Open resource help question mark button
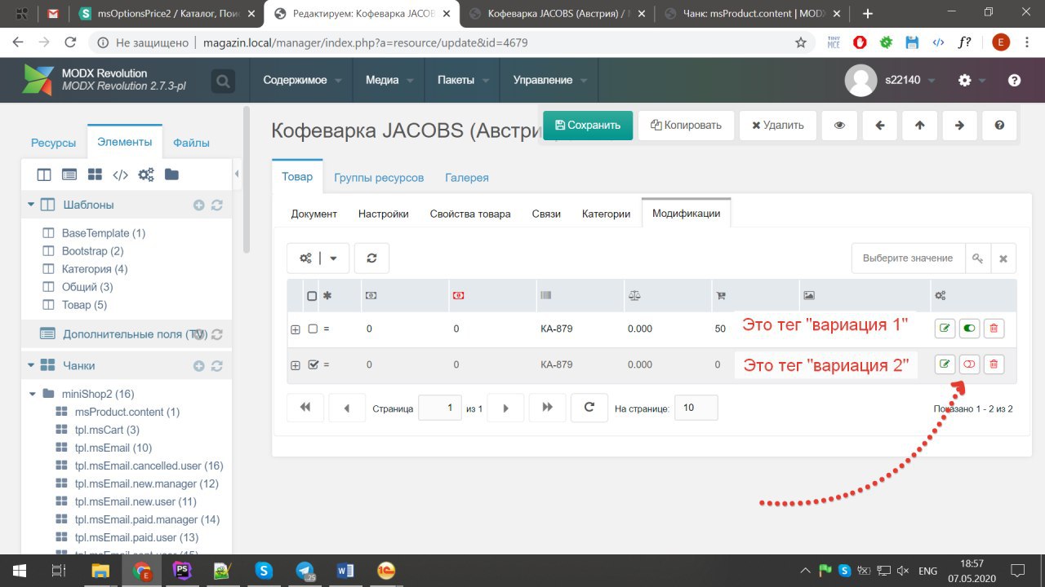Viewport: 1045px width, 587px height. (999, 126)
